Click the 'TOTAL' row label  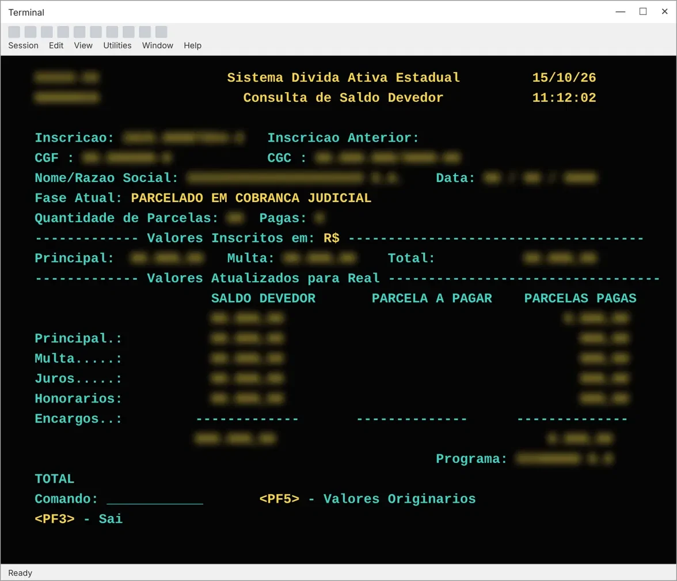click(x=54, y=479)
